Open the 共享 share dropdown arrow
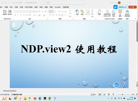 tap(136, 7)
